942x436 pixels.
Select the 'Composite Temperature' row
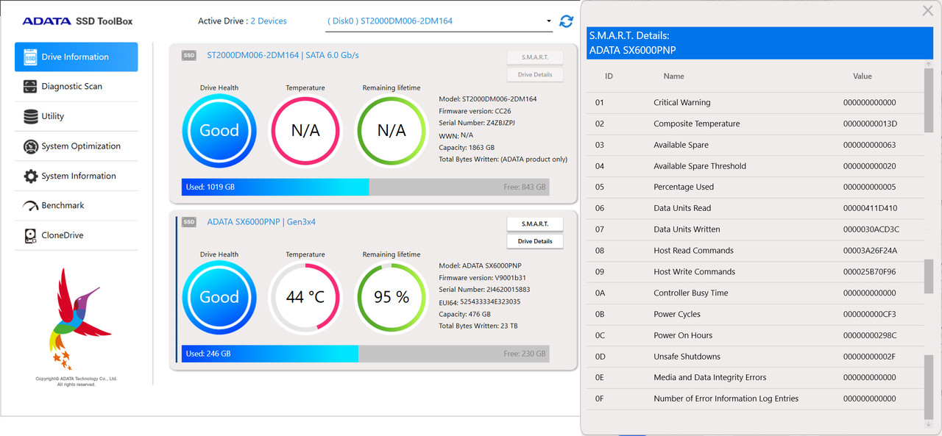pos(754,124)
